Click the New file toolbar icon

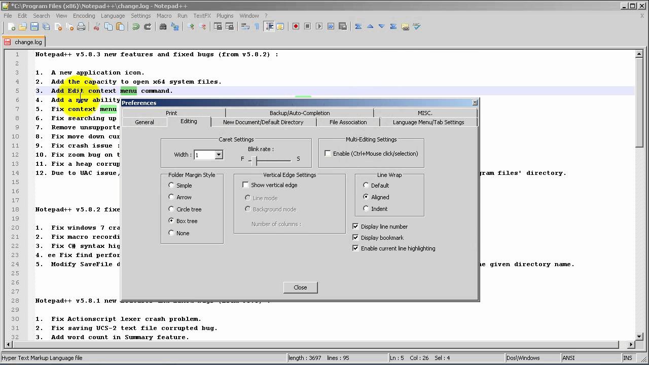click(x=11, y=26)
